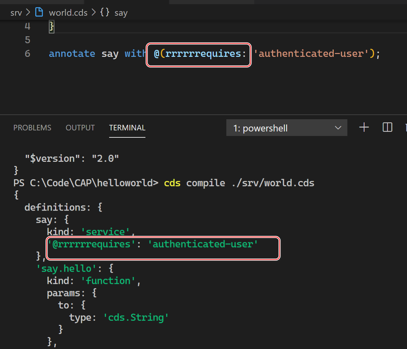The height and width of the screenshot is (349, 407).
Task: Click '"$version": "2.0"' line in terminal
Action: [72, 159]
